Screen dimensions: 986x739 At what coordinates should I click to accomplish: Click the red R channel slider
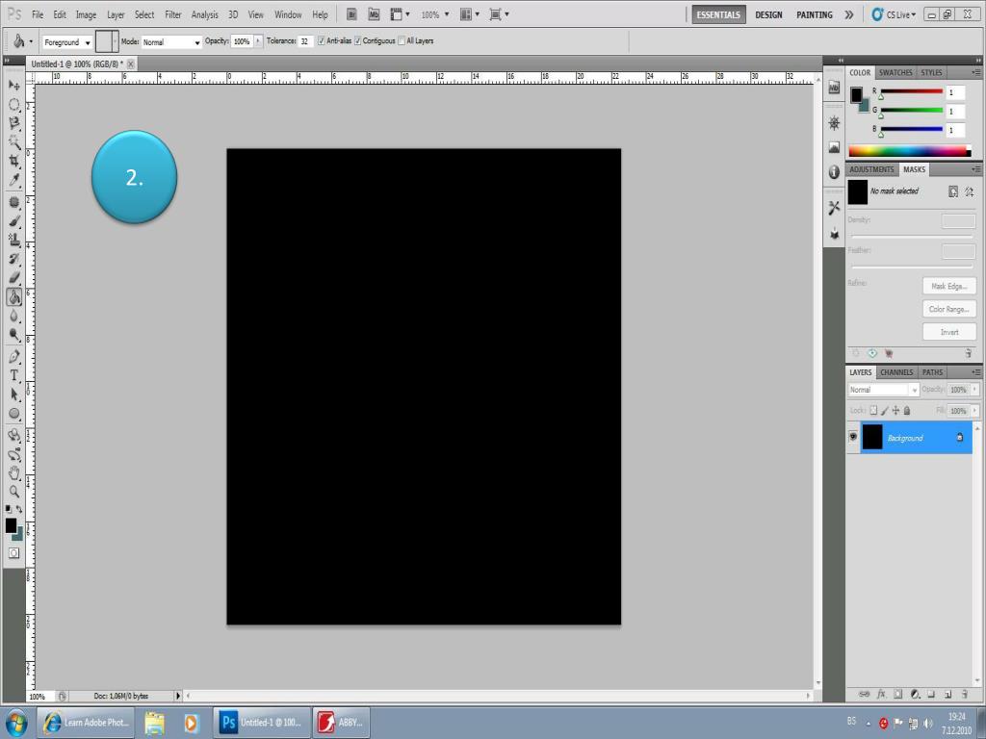(x=911, y=91)
